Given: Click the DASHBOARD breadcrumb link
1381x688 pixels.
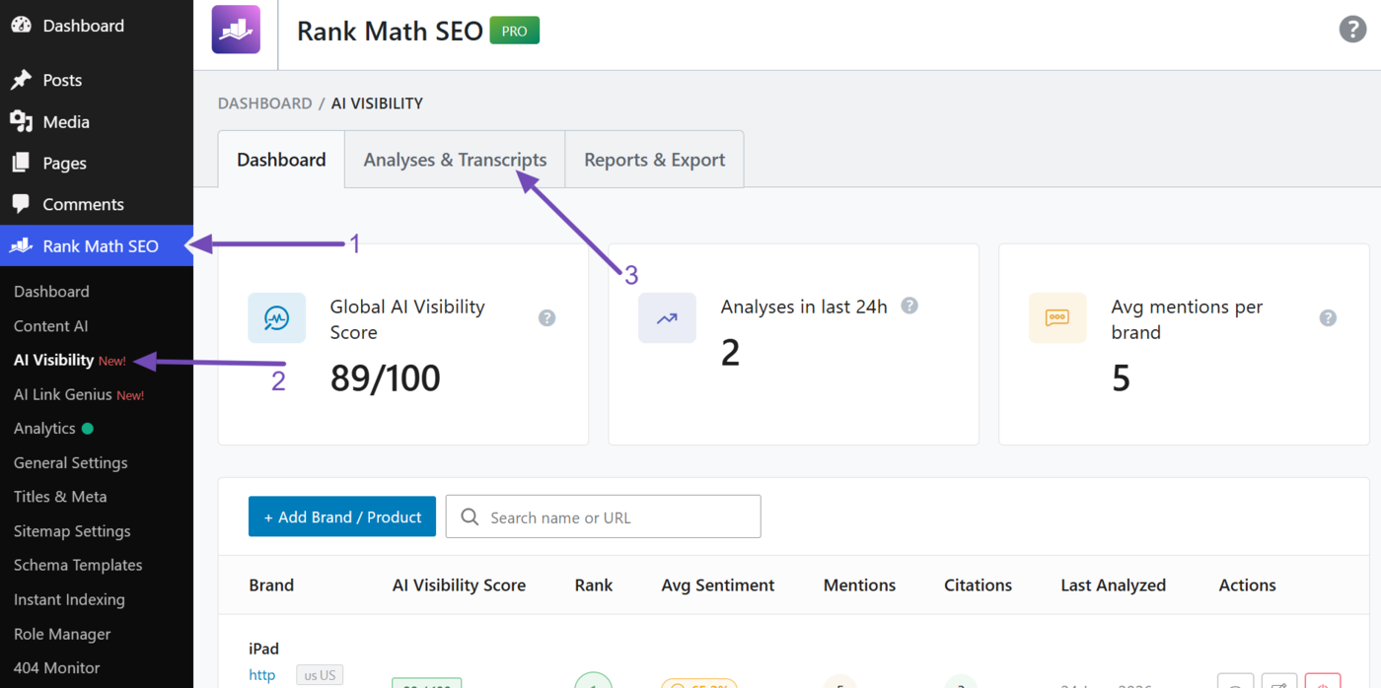Looking at the screenshot, I should pyautogui.click(x=264, y=103).
